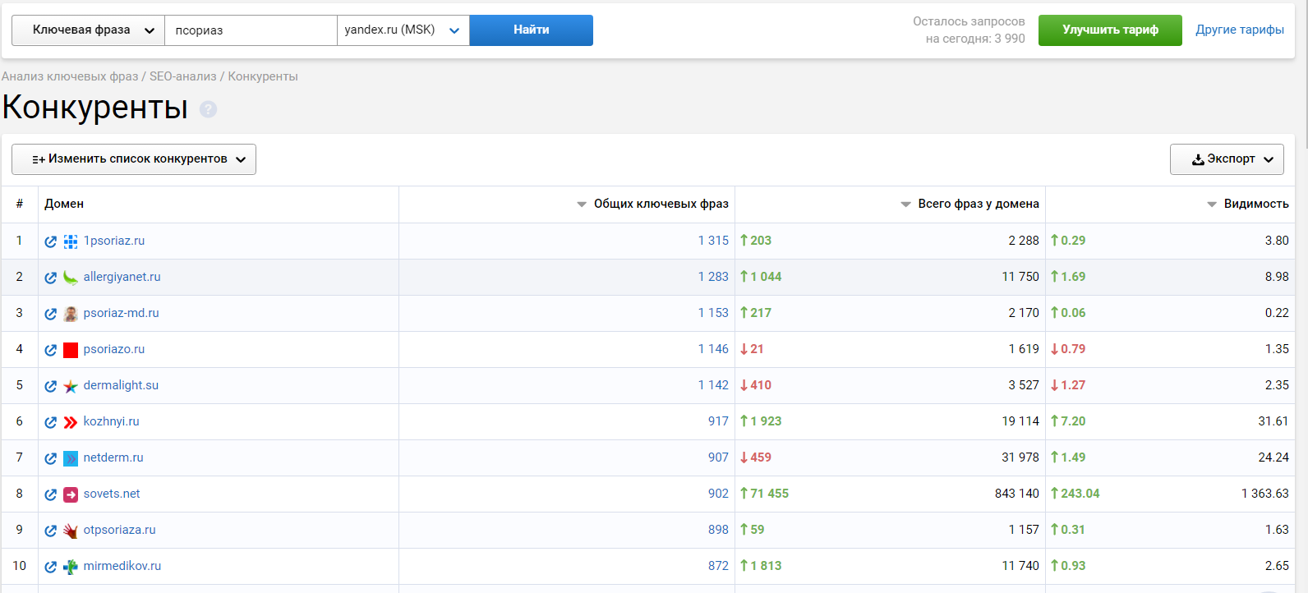Open the yandex.ru (MSK) search engine dropdown

403,30
